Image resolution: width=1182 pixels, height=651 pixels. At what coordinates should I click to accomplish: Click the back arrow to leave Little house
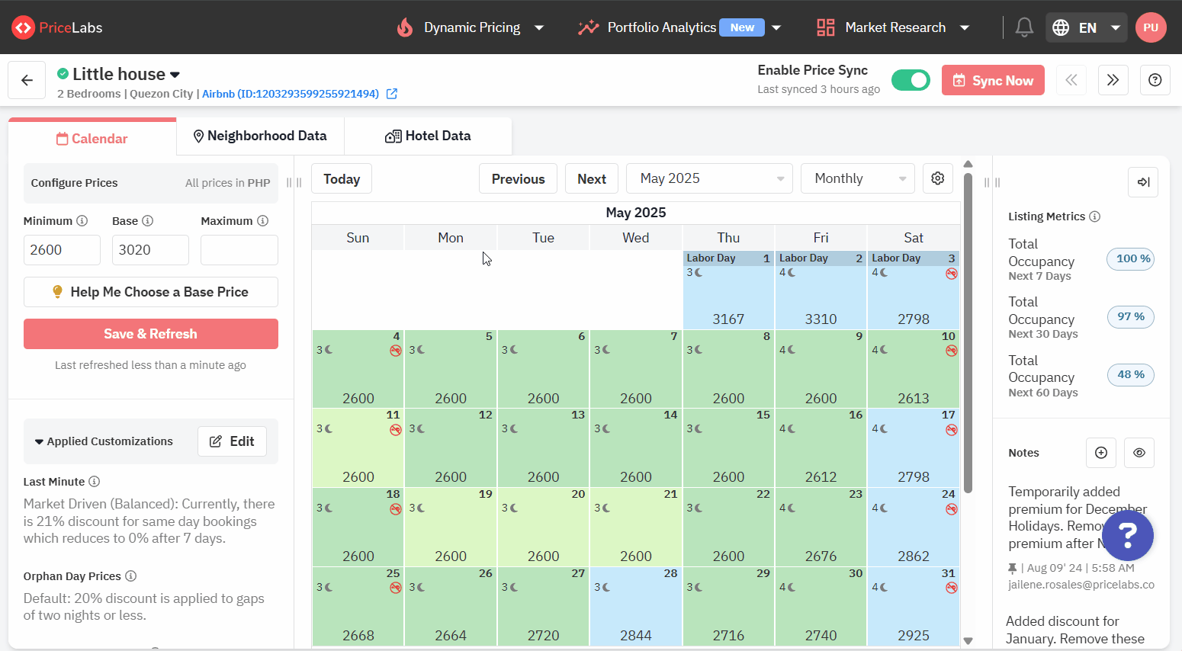(26, 79)
